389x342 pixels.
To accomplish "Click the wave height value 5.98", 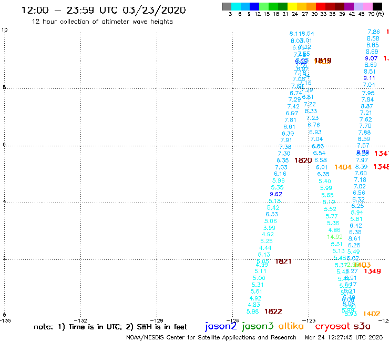I will pyautogui.click(x=252, y=311).
